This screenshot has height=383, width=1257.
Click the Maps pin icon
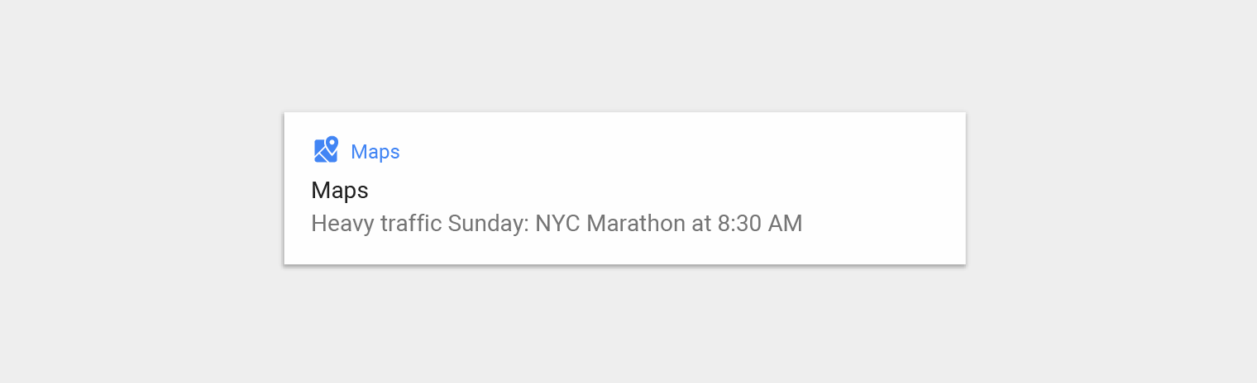(326, 149)
